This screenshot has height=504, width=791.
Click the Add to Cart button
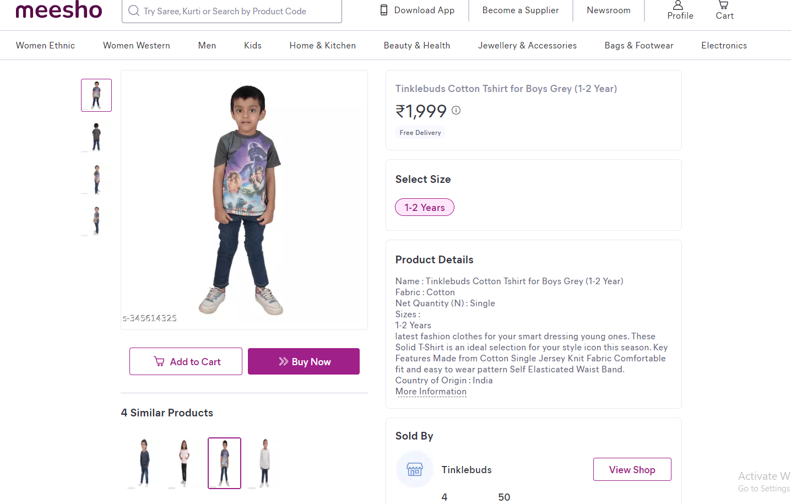(x=186, y=362)
